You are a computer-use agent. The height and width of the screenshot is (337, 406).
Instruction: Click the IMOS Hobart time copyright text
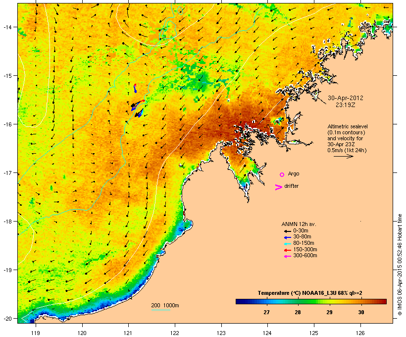tap(400, 265)
